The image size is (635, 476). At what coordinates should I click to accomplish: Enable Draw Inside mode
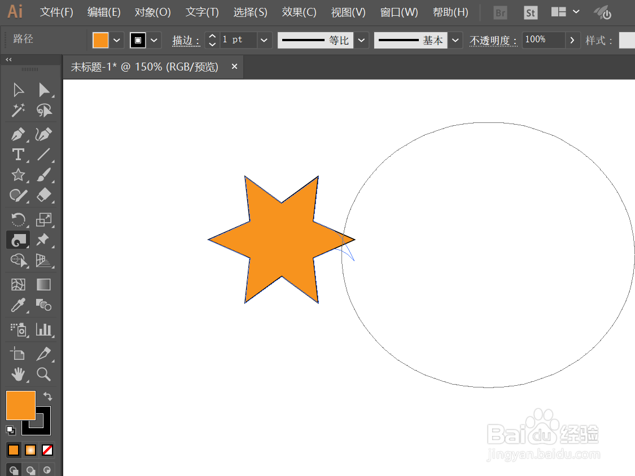pos(47,470)
